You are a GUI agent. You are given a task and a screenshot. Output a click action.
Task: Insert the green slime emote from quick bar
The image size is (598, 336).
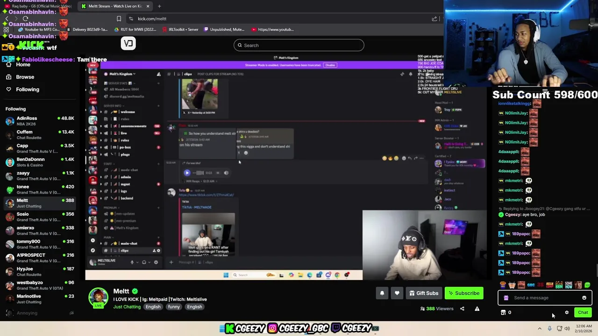587,285
